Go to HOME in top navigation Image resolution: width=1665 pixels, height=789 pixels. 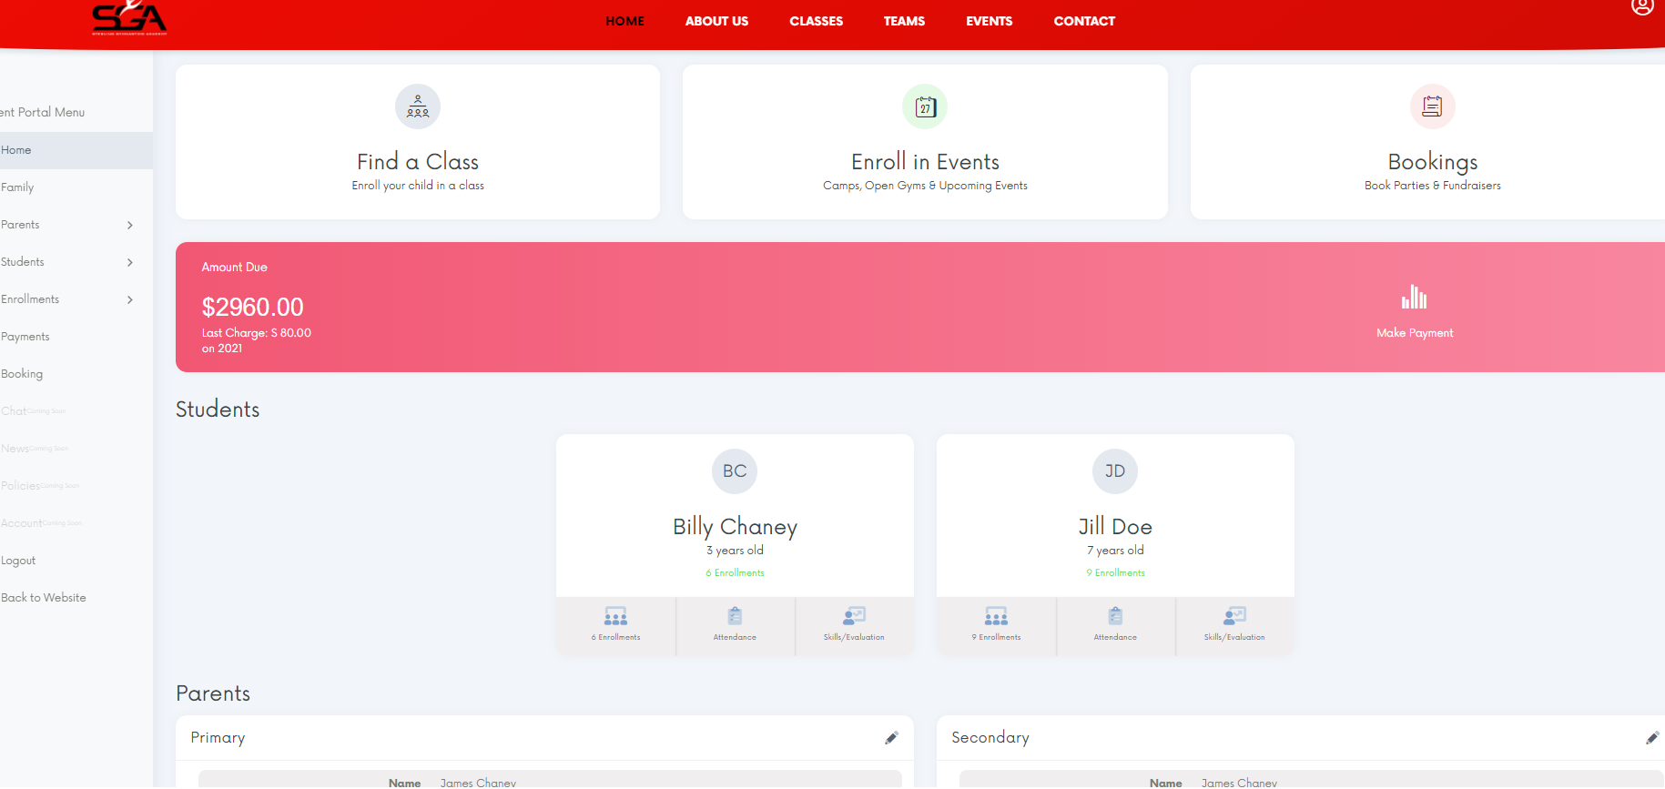(x=624, y=21)
